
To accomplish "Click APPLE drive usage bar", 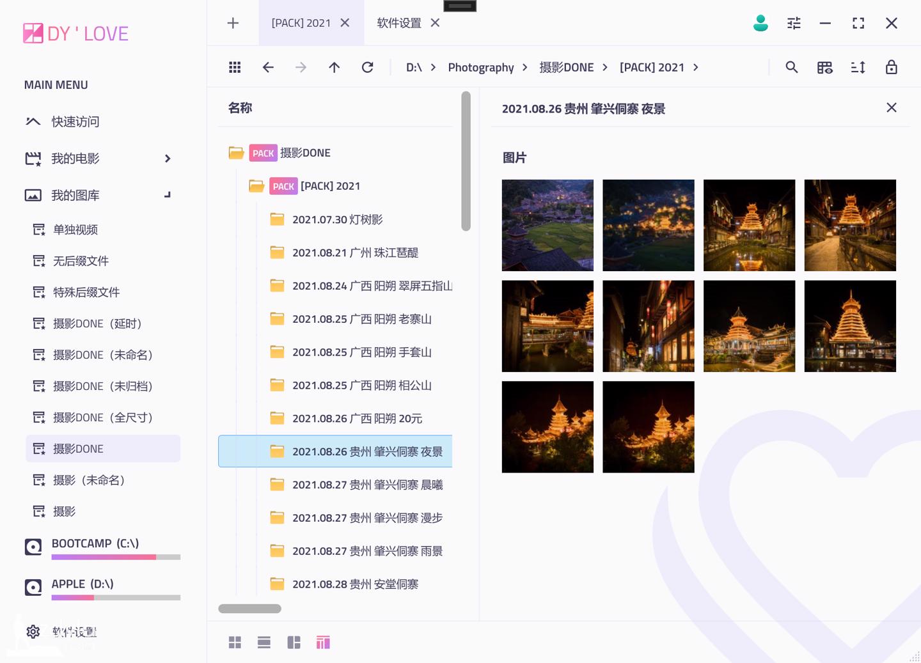I will pos(116,598).
